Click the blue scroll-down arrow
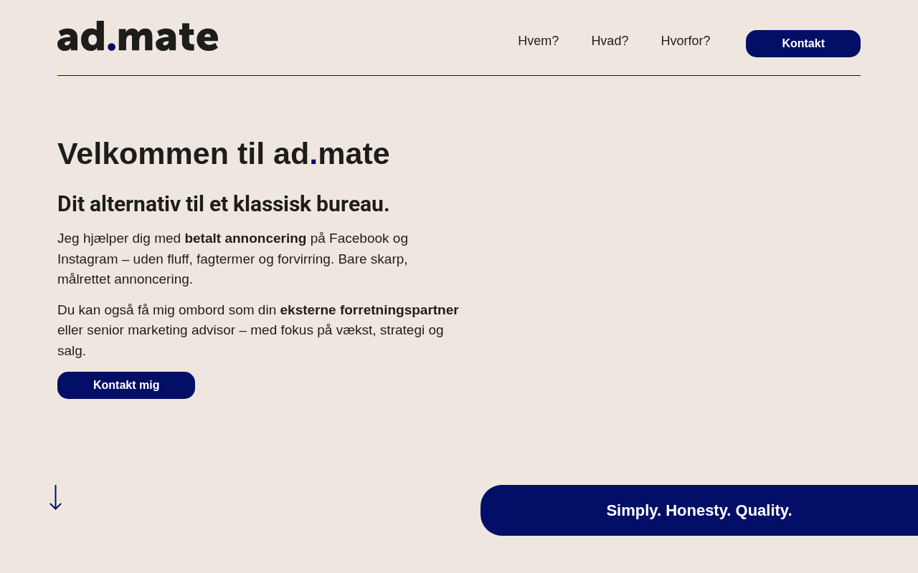Image resolution: width=918 pixels, height=573 pixels. click(55, 497)
